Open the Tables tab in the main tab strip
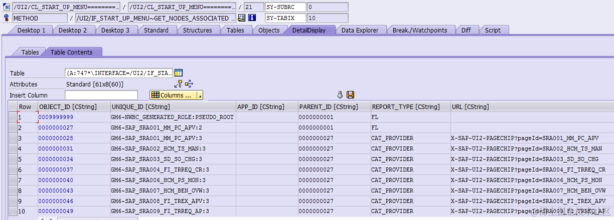This screenshot has width=614, height=220. [235, 30]
